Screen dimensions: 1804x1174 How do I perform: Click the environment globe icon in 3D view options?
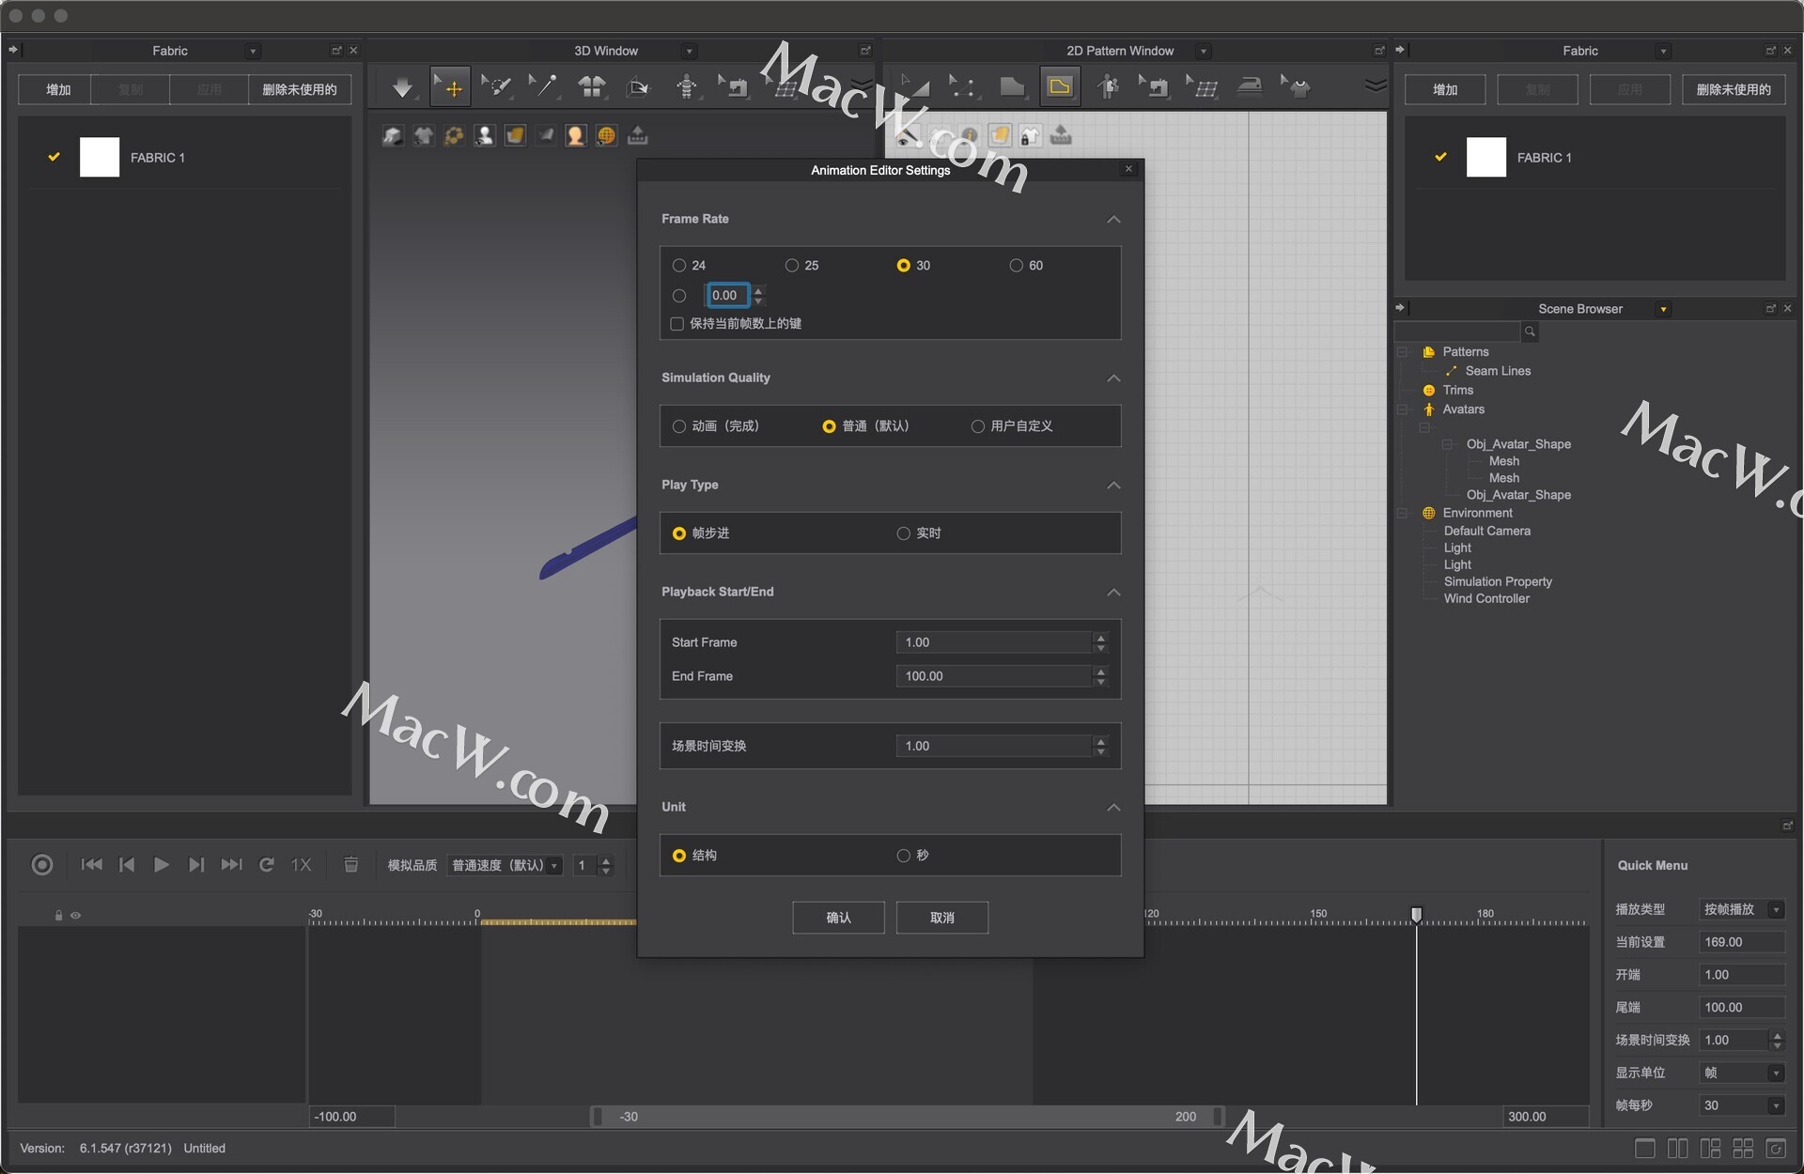click(606, 136)
